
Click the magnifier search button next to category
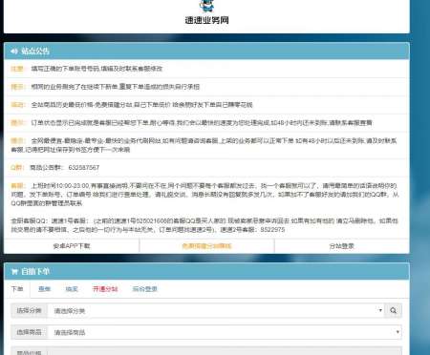coord(394,310)
